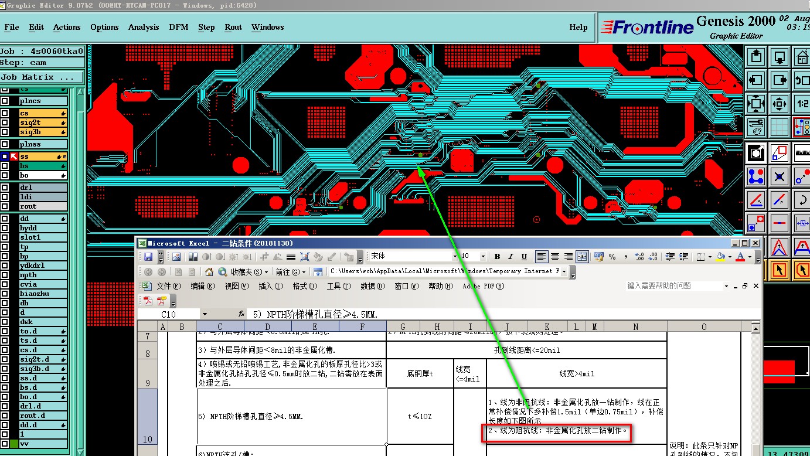Viewport: 810px width, 456px height.
Task: Expand the borders dropdown arrow in Excel
Action: pyautogui.click(x=709, y=257)
